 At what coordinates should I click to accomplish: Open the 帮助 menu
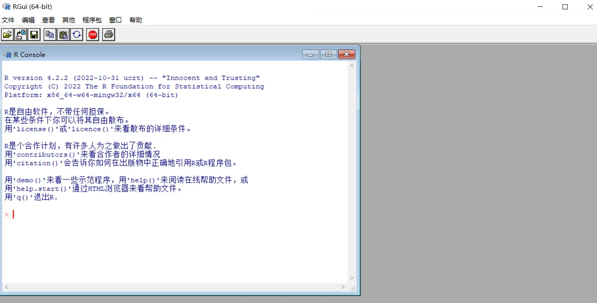tap(136, 20)
